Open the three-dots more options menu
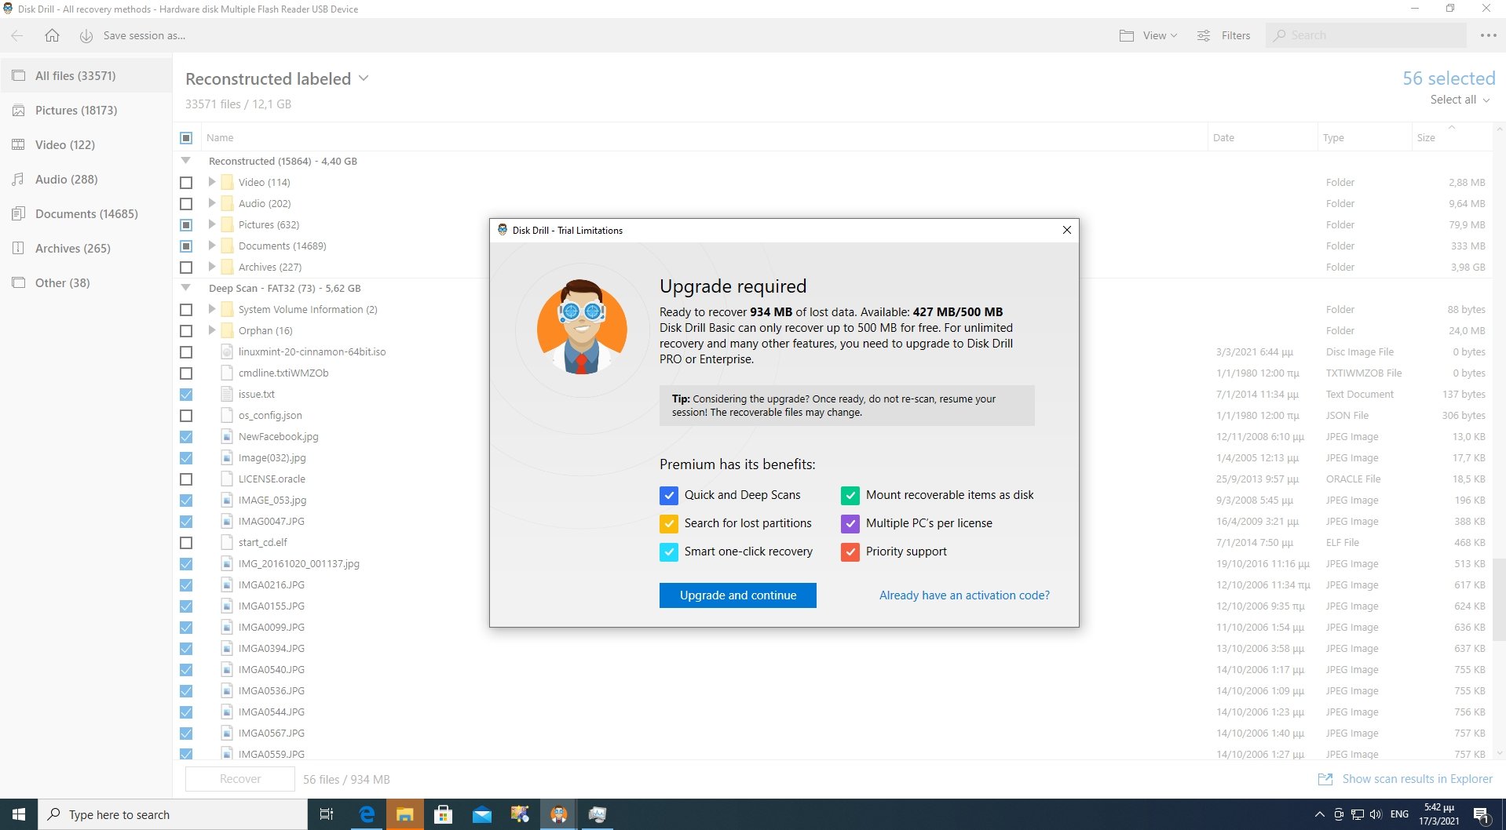Image resolution: width=1506 pixels, height=830 pixels. pyautogui.click(x=1488, y=35)
